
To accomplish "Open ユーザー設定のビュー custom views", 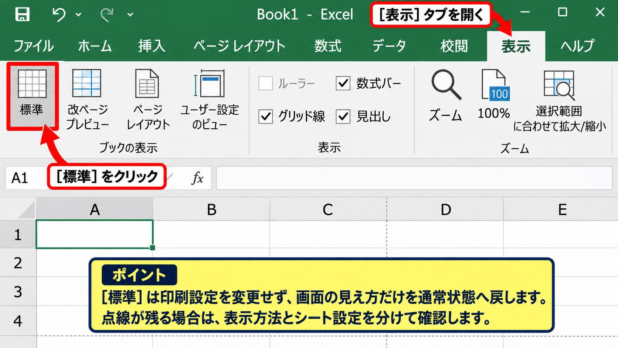I will 210,99.
